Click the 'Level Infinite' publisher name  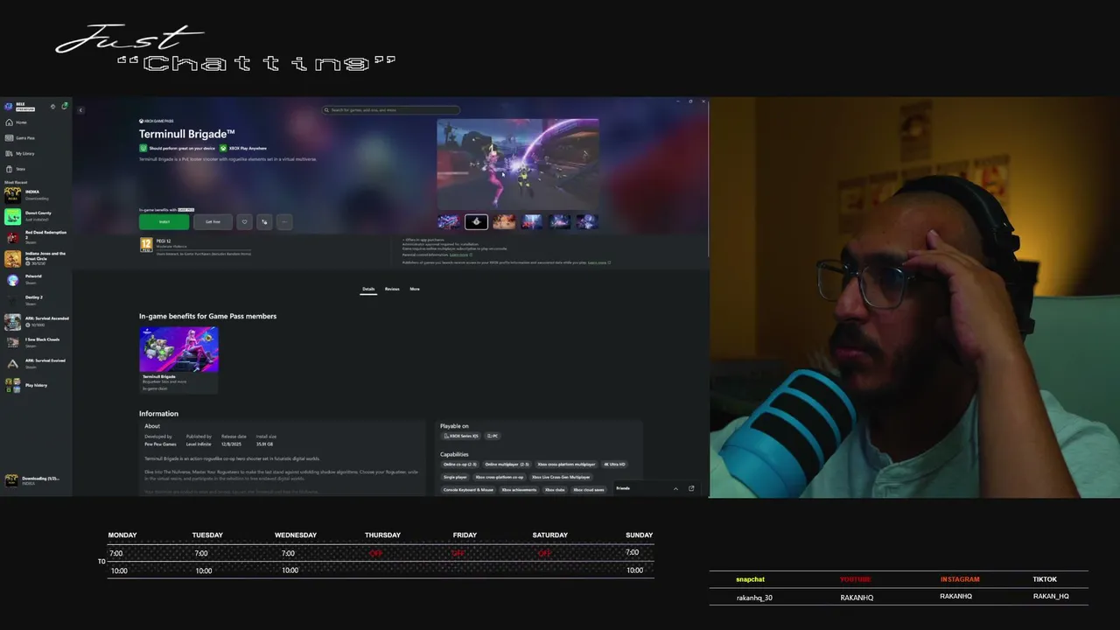(199, 444)
